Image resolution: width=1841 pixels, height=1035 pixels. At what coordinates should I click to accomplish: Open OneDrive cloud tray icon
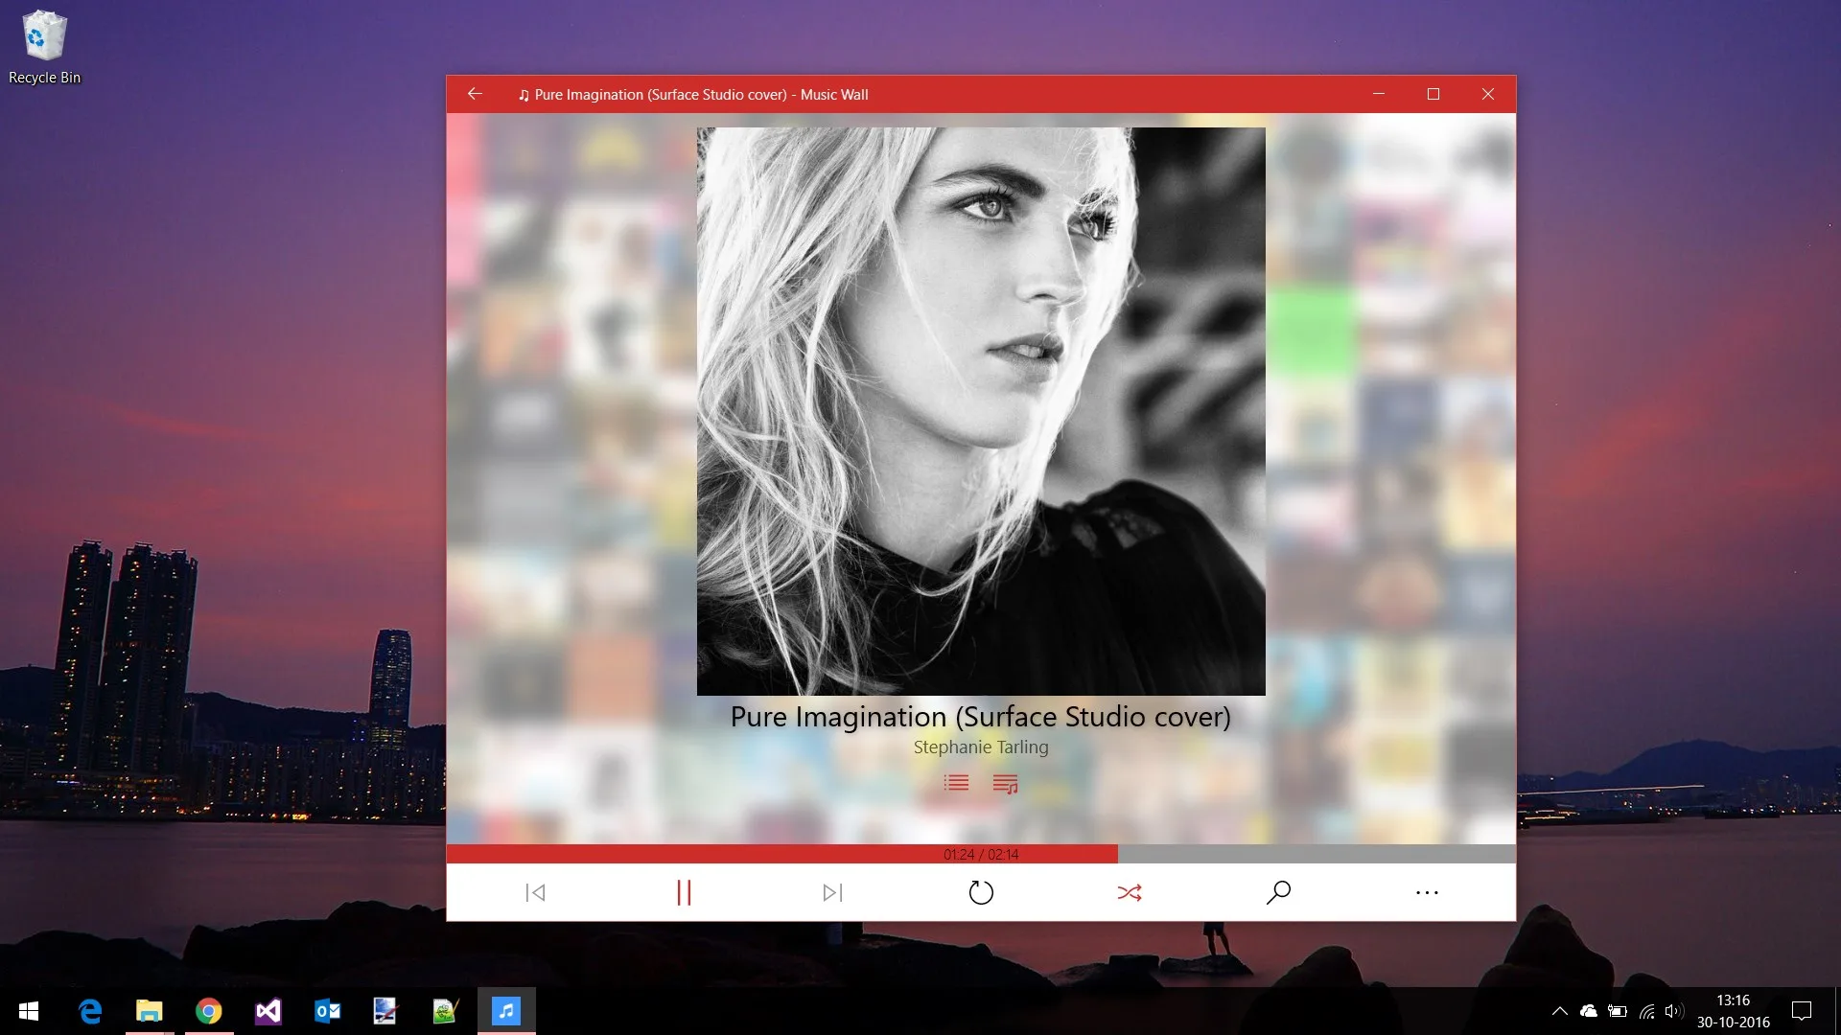[1589, 1011]
